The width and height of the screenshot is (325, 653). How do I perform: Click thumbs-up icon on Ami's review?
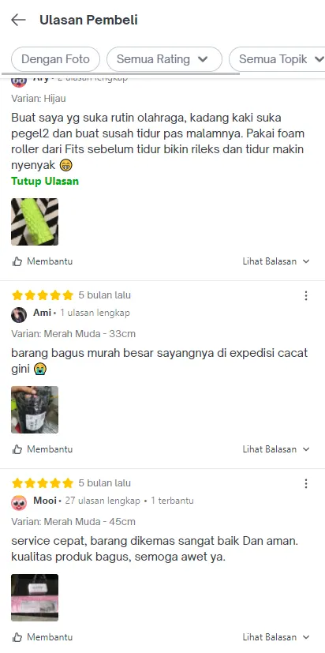point(17,449)
